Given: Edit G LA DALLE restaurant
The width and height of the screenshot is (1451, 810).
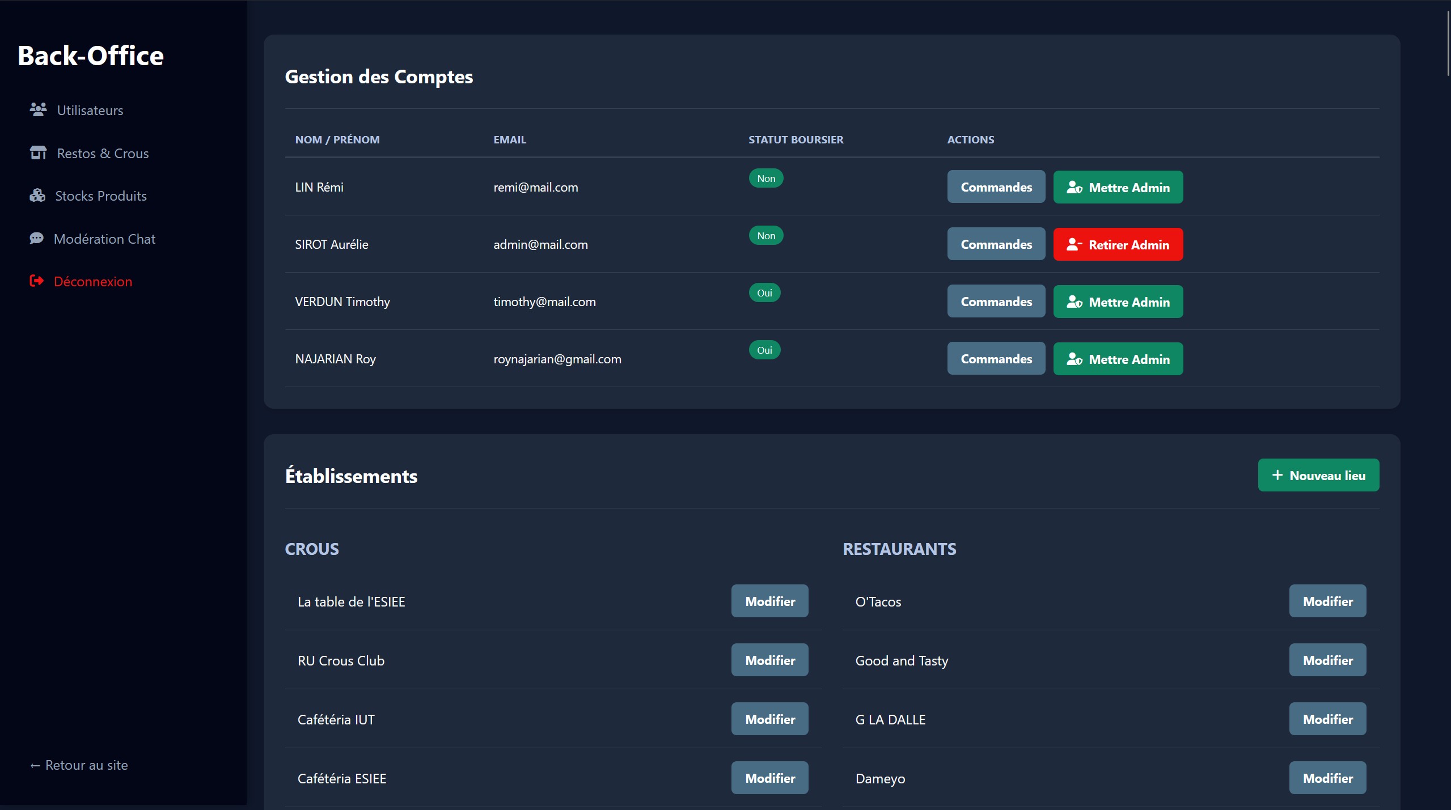Looking at the screenshot, I should [1328, 719].
